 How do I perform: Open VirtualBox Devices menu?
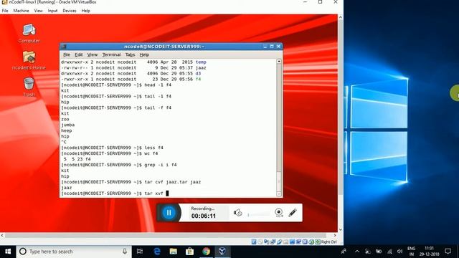coord(70,11)
